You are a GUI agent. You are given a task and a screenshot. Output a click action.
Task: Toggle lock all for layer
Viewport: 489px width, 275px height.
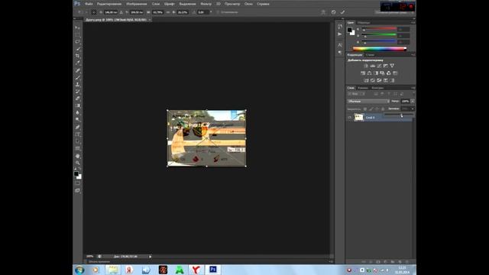(383, 108)
